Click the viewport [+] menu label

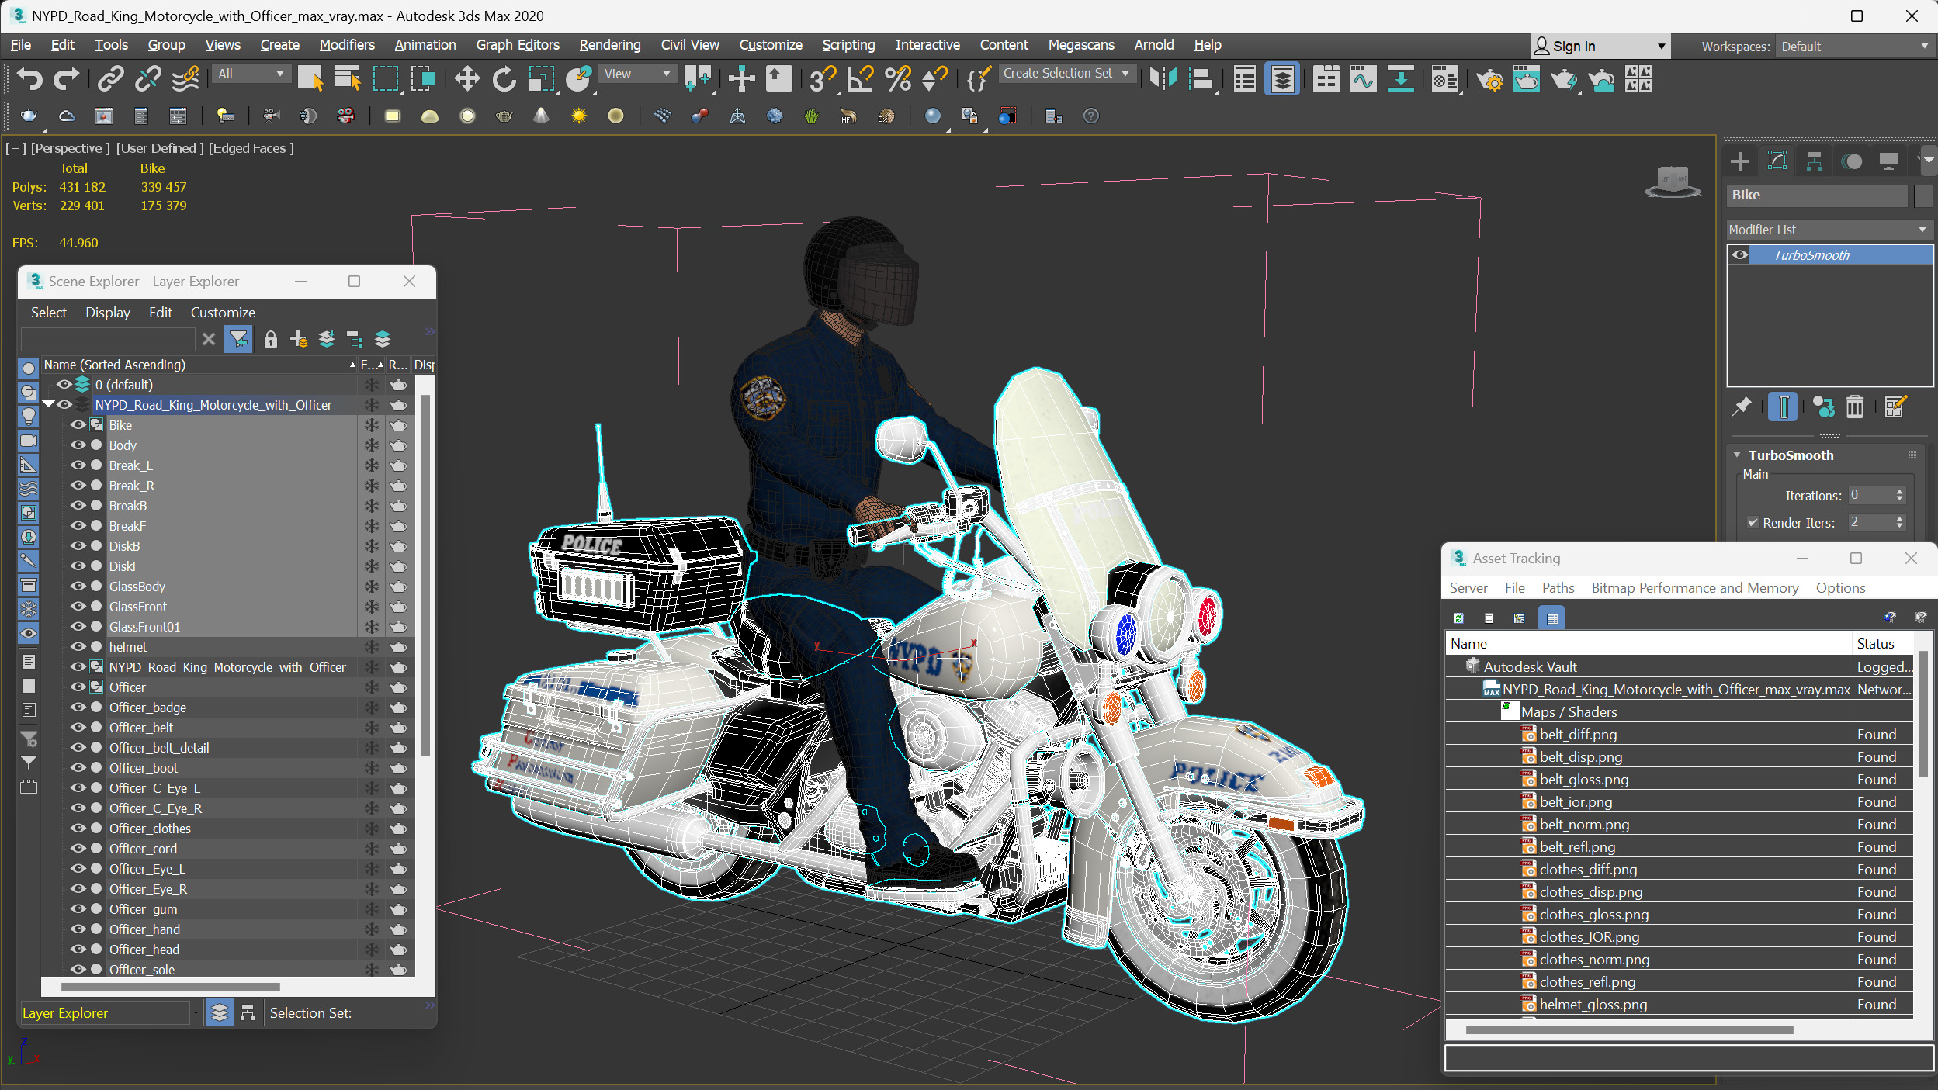click(x=16, y=147)
